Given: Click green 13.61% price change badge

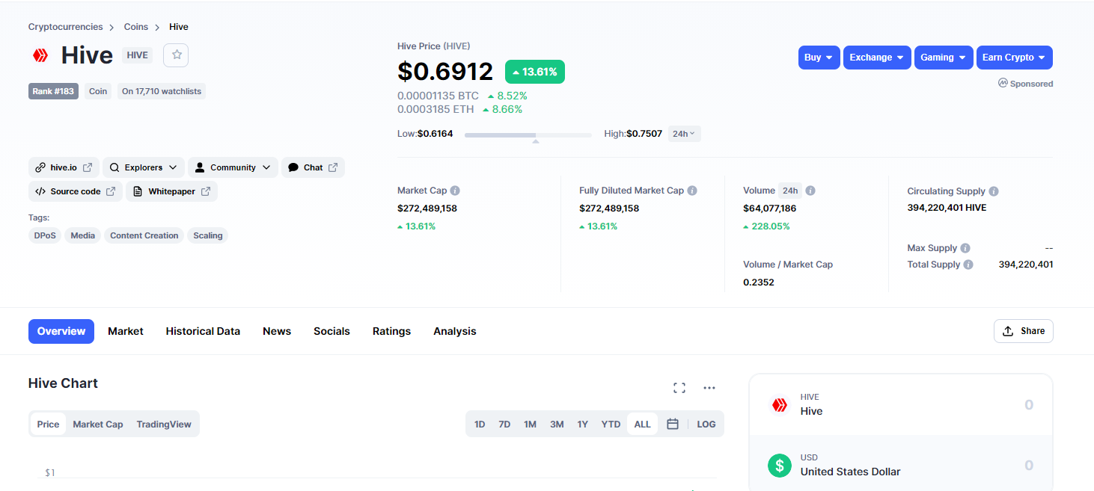Looking at the screenshot, I should pyautogui.click(x=535, y=72).
